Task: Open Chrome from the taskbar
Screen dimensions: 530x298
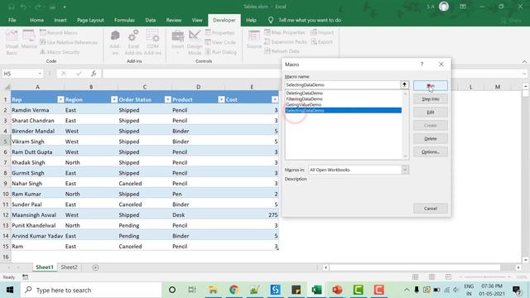Action: 234,290
